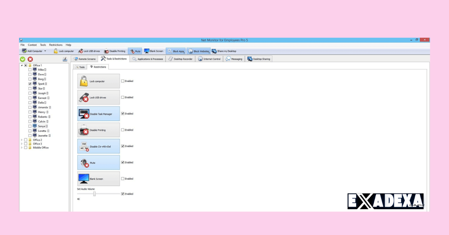The image size is (449, 235).
Task: Activate the Mute toolbar icon
Action: (135, 51)
